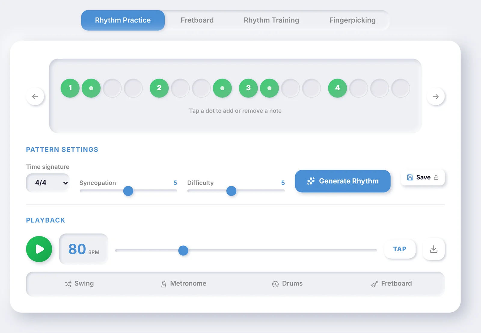Click the shuffle icon beside Swing
The height and width of the screenshot is (333, 481).
coord(68,284)
